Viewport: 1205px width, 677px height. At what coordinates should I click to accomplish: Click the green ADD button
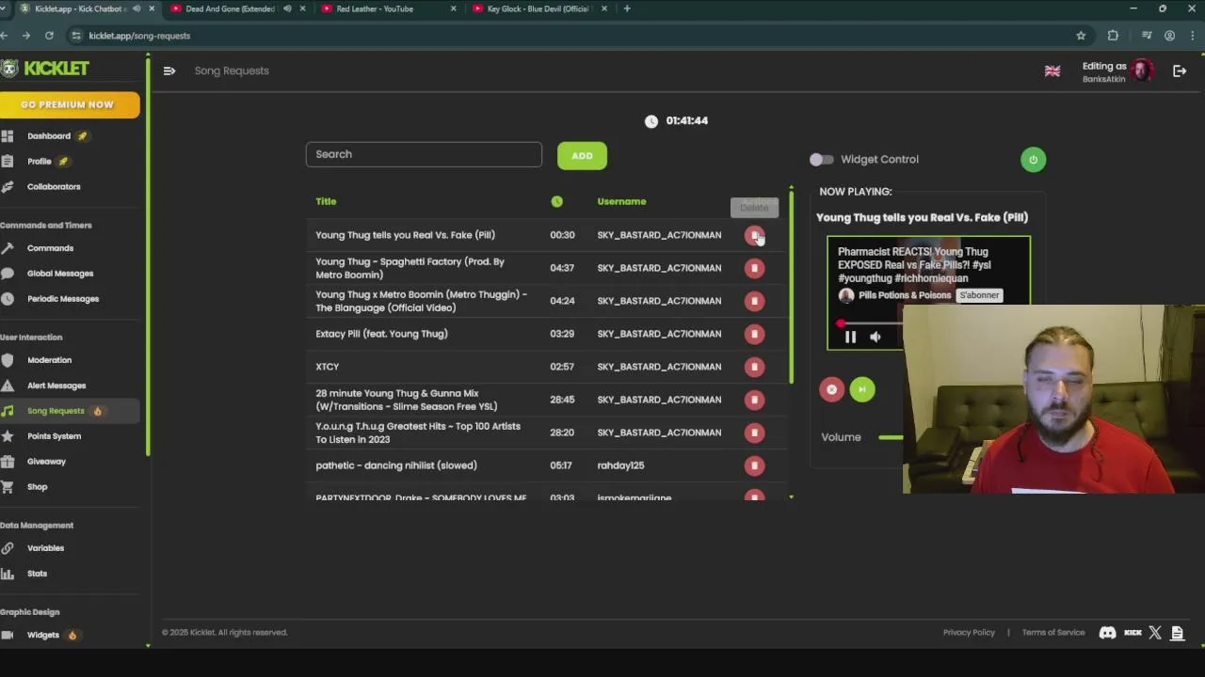pos(582,156)
